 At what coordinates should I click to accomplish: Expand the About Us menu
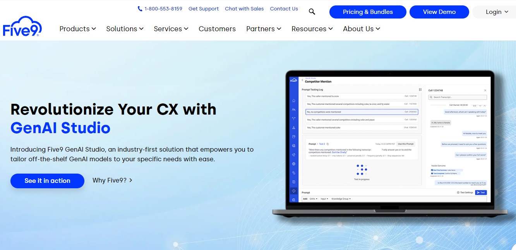tap(361, 29)
